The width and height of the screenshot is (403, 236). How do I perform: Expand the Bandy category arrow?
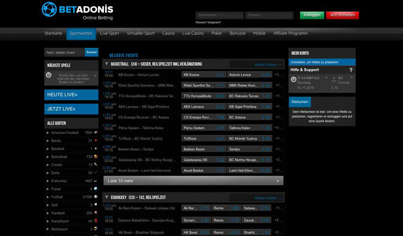point(48,141)
